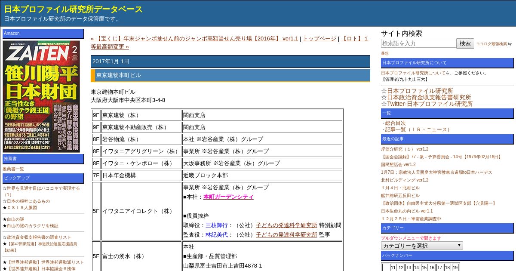The width and height of the screenshot is (516, 271).
Task: Select table cell イワタニアイコレクト（株）
Action: tap(141, 211)
